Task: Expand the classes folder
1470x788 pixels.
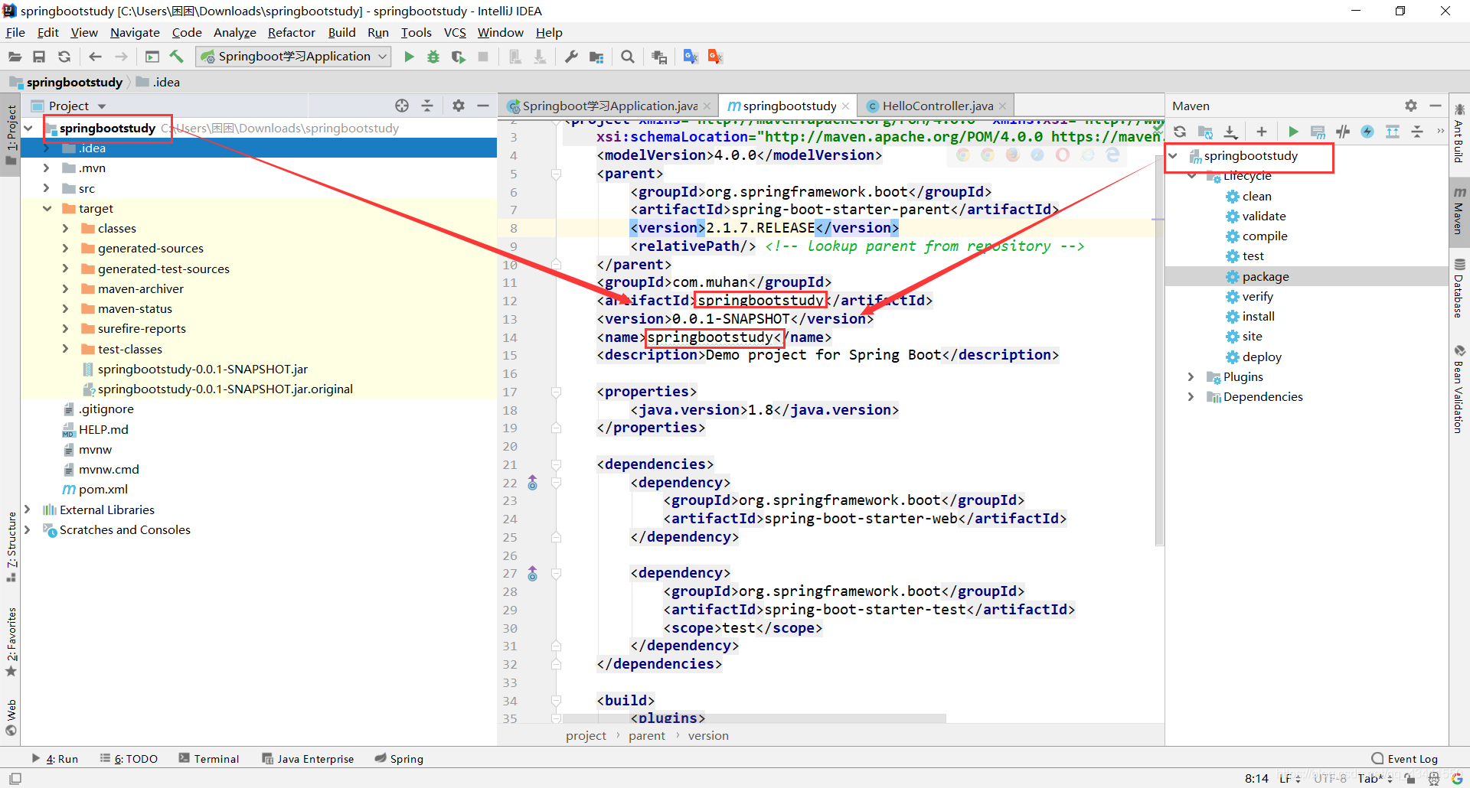Action: pos(66,228)
